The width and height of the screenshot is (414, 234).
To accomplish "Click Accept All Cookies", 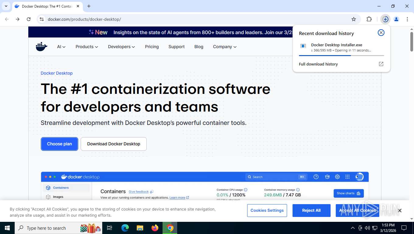I will pyautogui.click(x=357, y=210).
